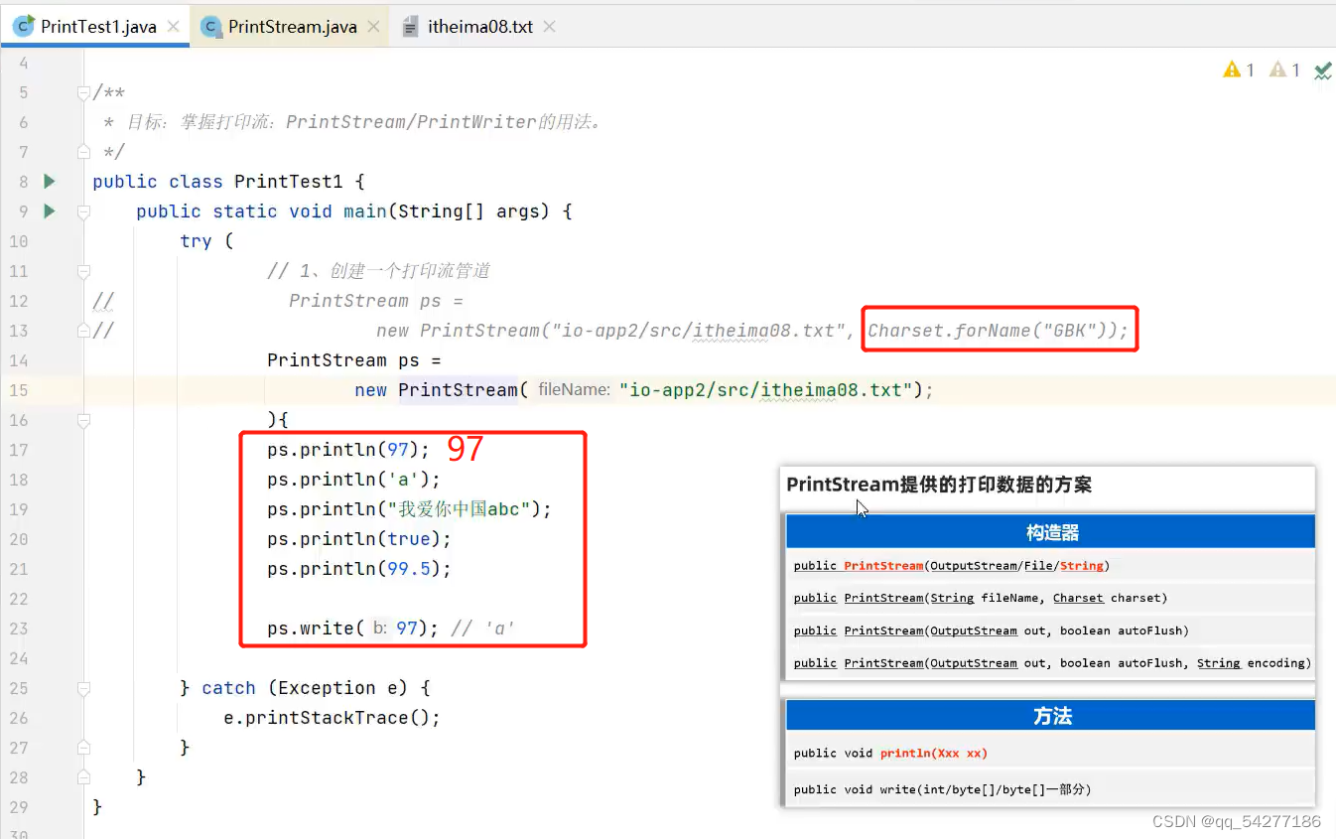This screenshot has width=1336, height=839.
Task: Click public void println(Xxx xx) row
Action: point(1050,753)
